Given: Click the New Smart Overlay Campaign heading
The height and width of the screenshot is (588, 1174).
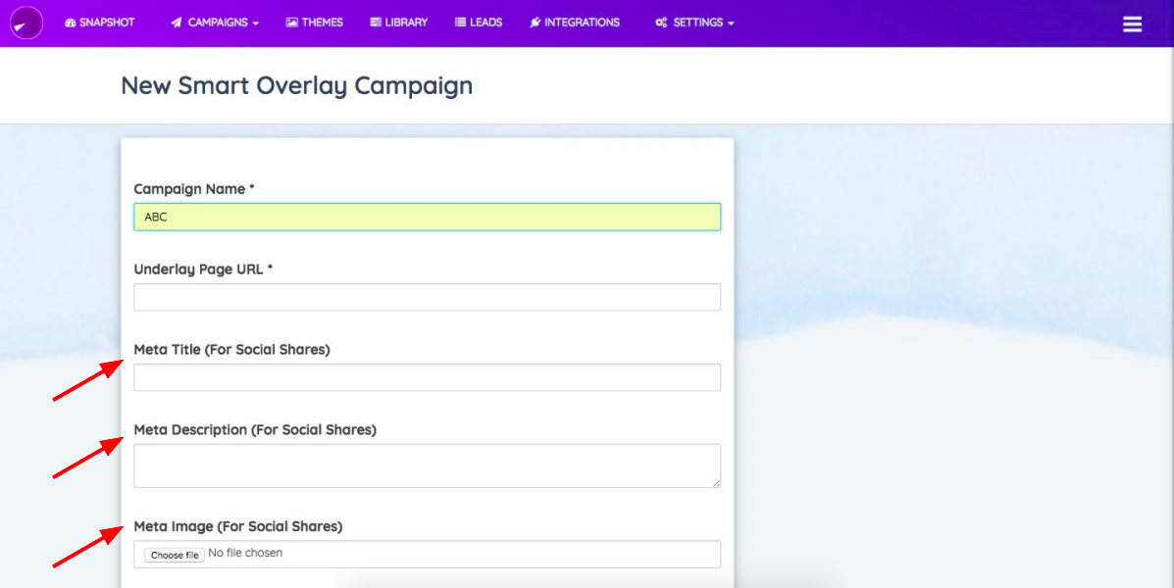Looking at the screenshot, I should point(297,86).
